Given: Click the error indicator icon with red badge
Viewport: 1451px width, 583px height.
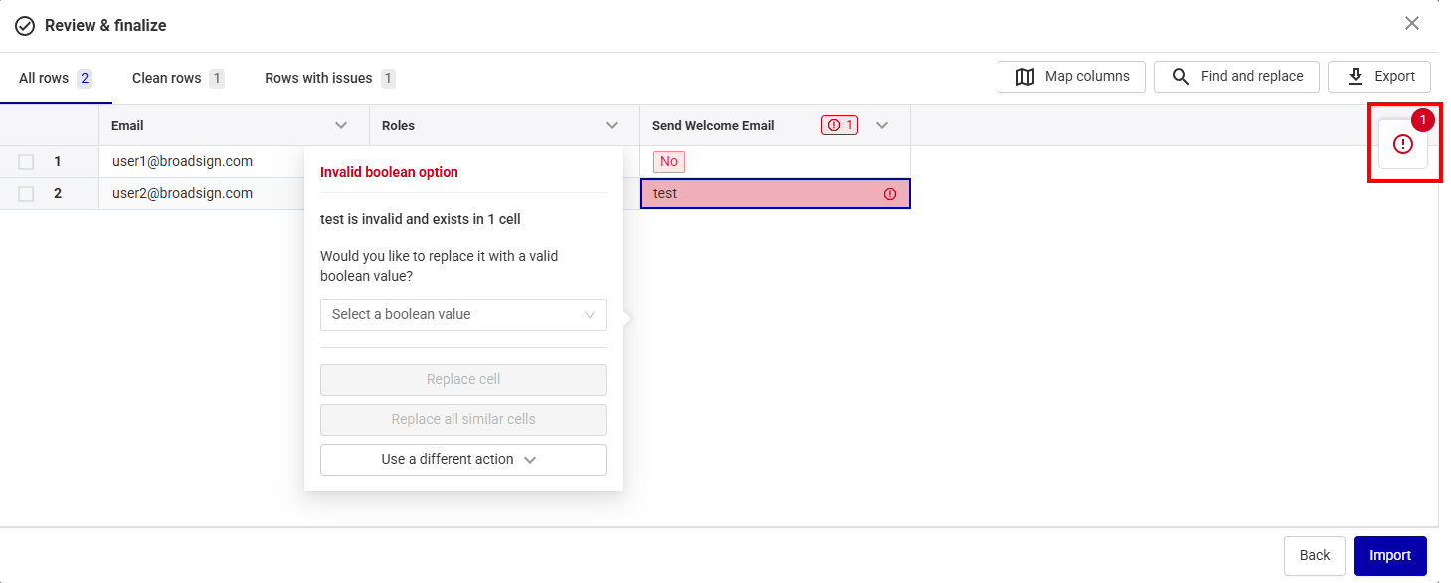Looking at the screenshot, I should pos(1402,145).
